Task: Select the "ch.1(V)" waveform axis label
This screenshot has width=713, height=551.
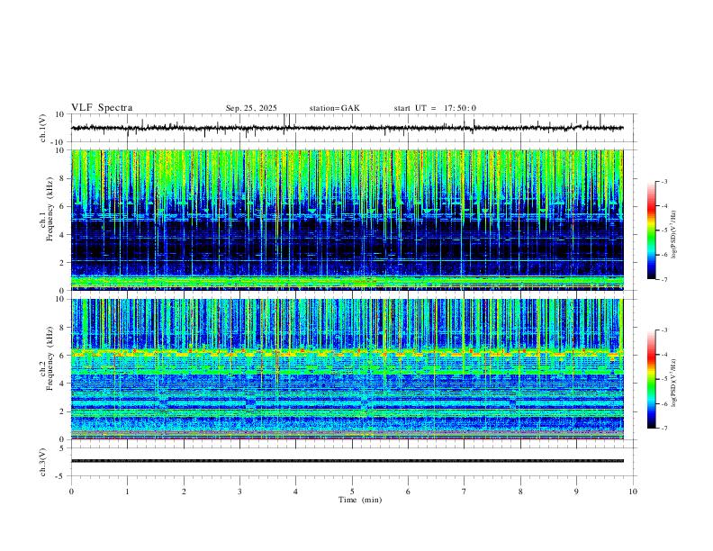Action: pos(43,128)
